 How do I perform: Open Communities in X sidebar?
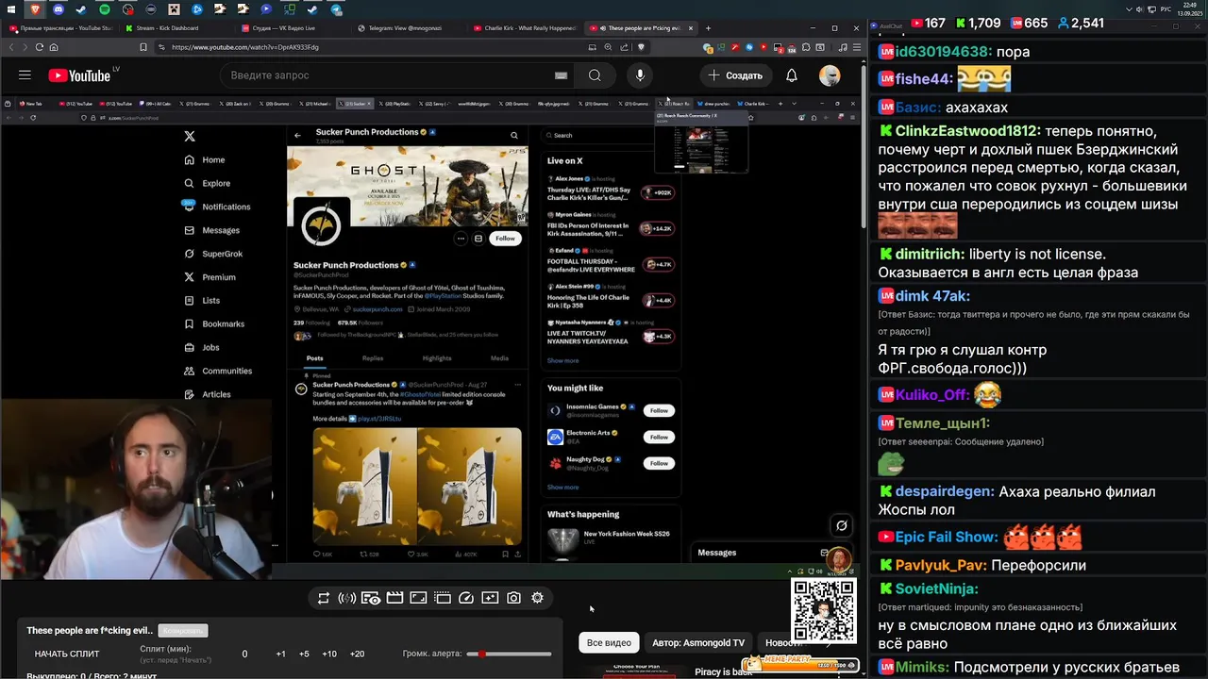coord(218,371)
